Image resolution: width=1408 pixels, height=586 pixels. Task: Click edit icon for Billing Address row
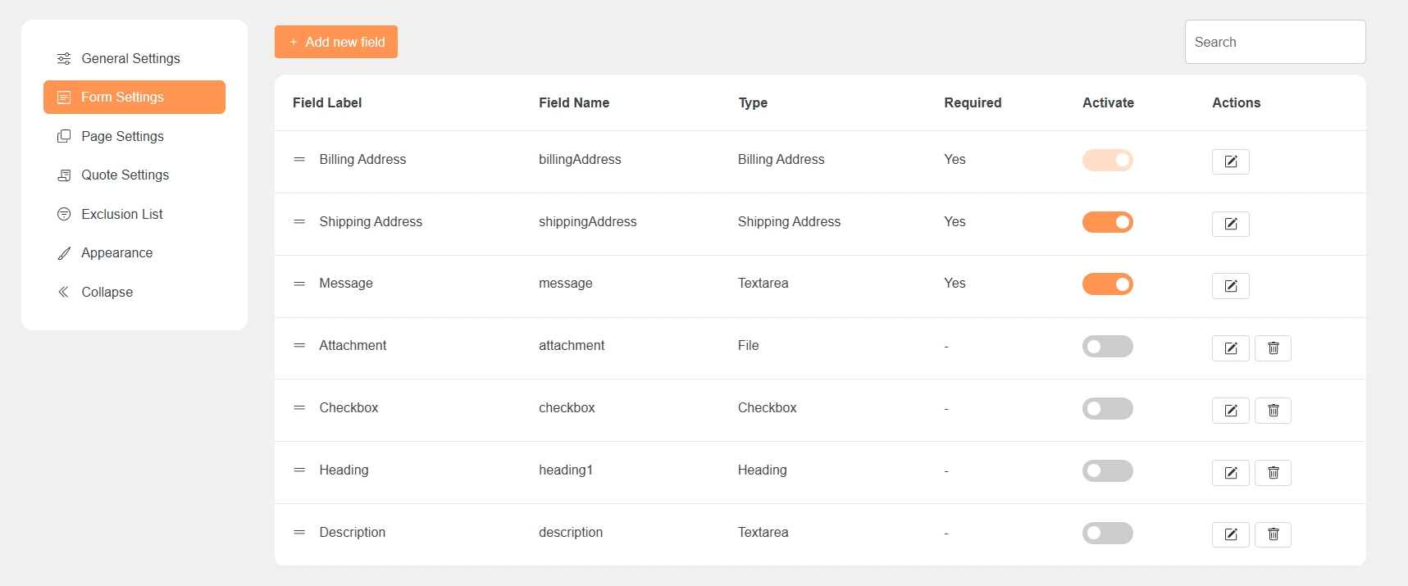coord(1230,161)
